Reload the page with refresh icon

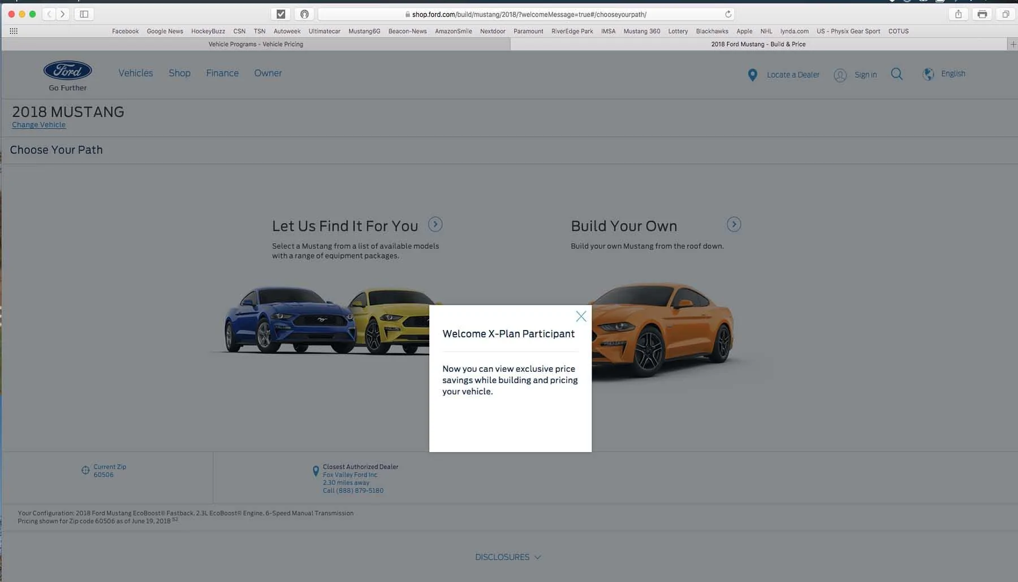pos(728,14)
